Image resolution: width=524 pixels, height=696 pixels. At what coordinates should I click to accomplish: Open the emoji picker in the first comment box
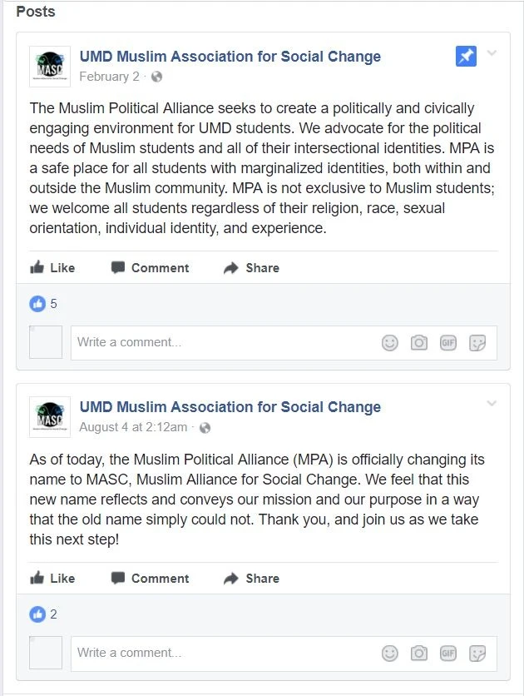[x=389, y=342]
